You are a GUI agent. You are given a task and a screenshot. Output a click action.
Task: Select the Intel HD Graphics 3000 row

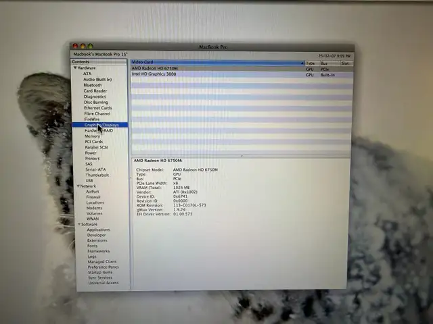(x=242, y=74)
